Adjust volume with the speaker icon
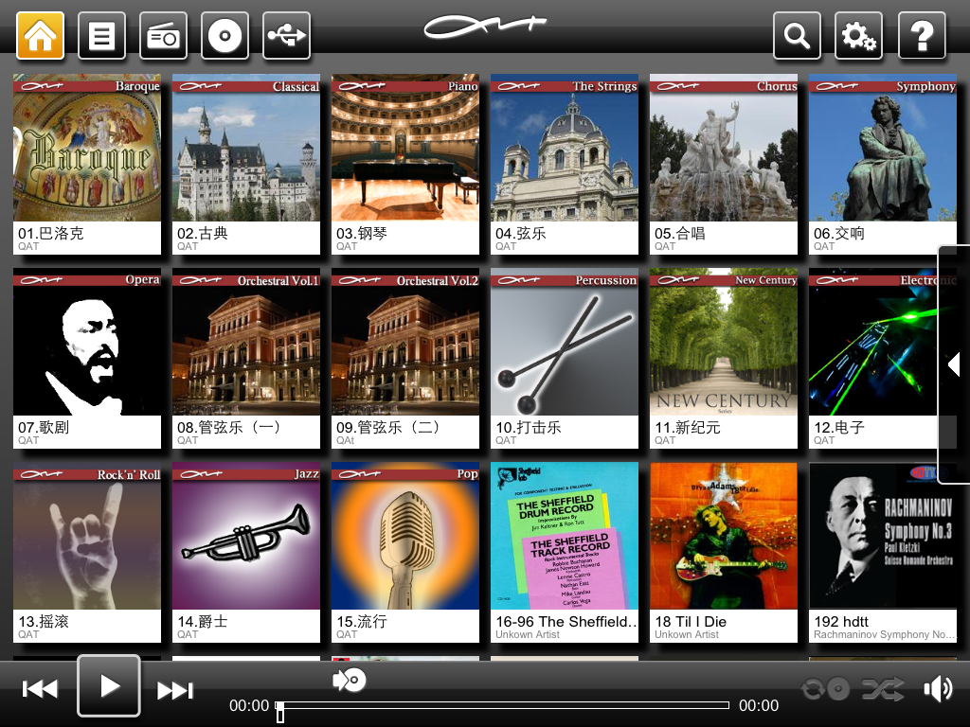970x727 pixels. [939, 688]
